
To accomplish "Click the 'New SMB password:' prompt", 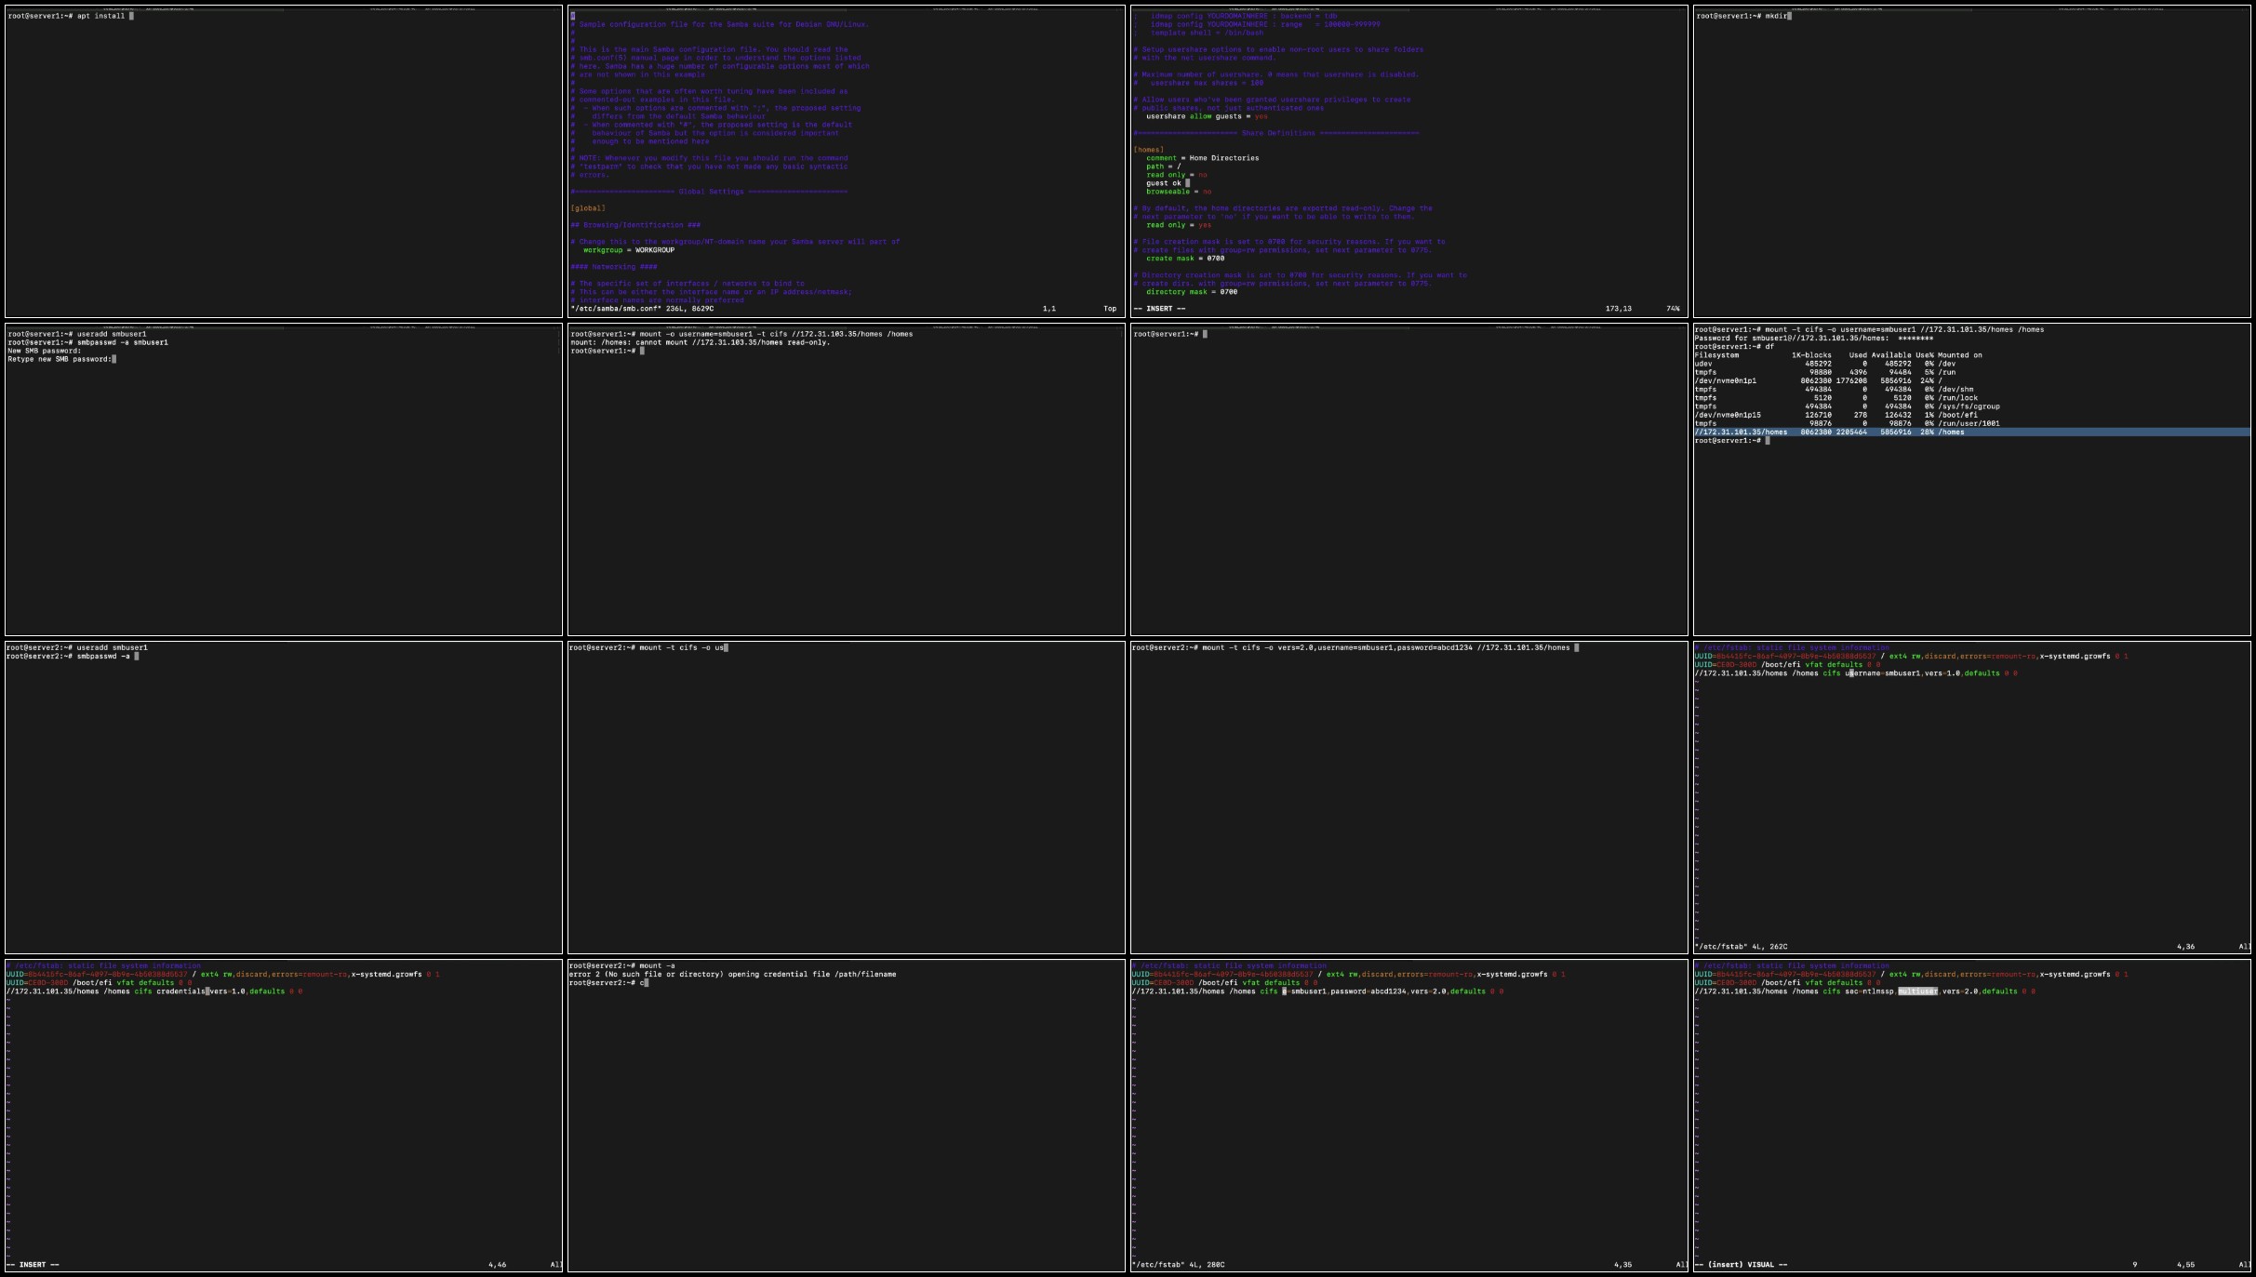I will (45, 351).
